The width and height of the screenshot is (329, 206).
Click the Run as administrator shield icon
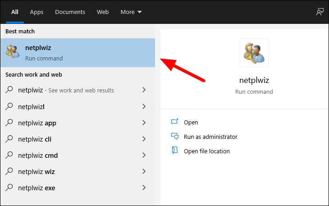pos(175,136)
